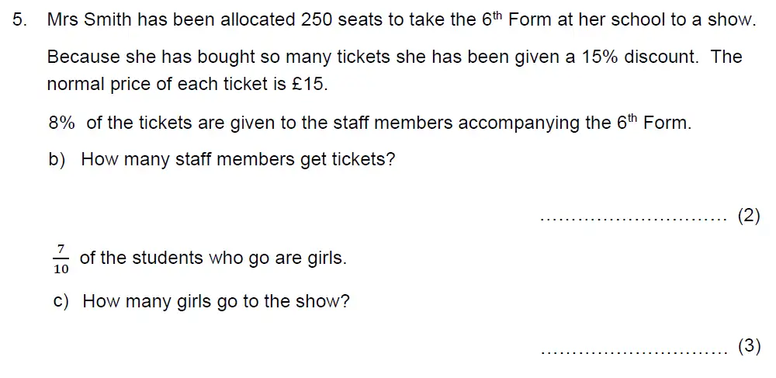The width and height of the screenshot is (776, 378).
Task: Click the name Mrs Smith
Action: click(x=89, y=21)
